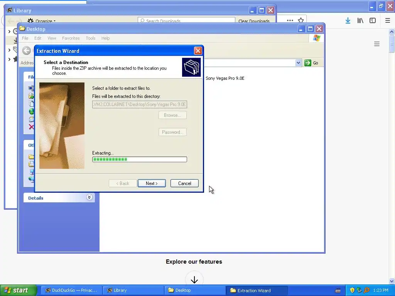Click the Go button beside address bar
395x296 pixels.
pos(311,63)
